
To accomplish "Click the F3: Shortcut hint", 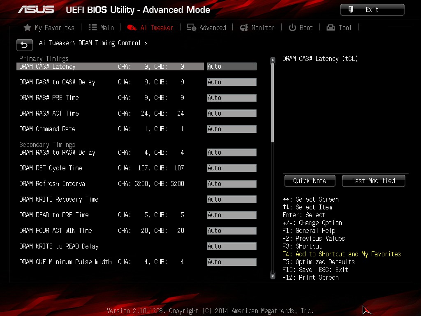I will pos(302,246).
